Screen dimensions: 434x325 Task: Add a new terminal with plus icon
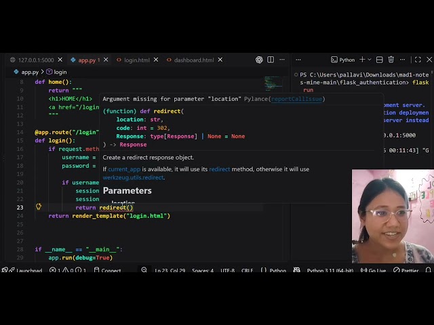362,60
